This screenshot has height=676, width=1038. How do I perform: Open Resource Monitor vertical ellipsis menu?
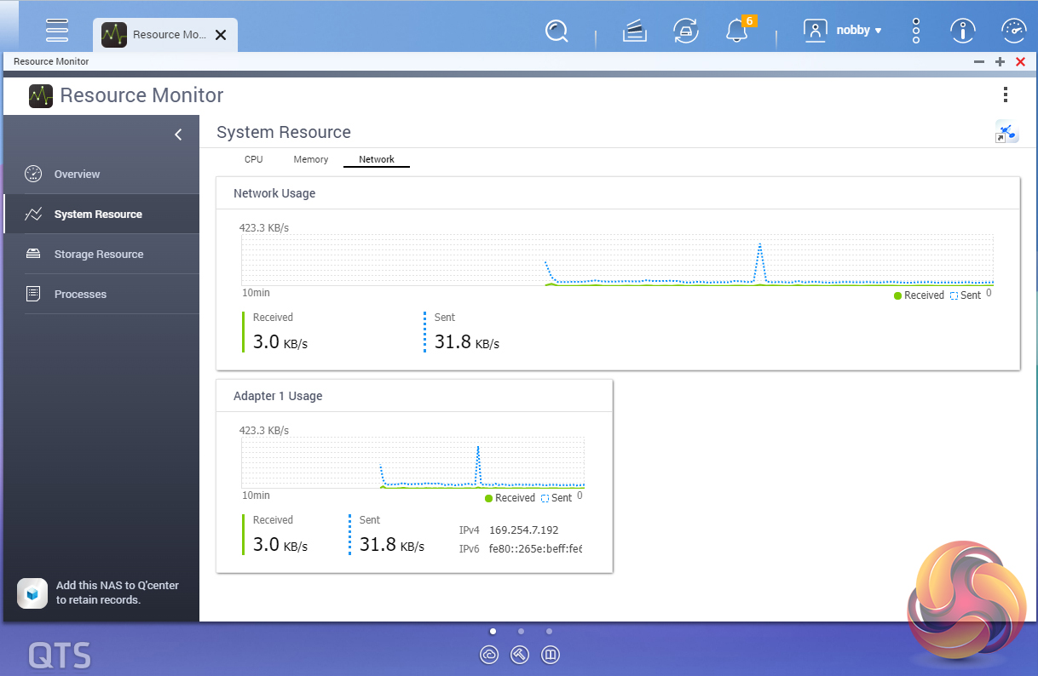point(1006,95)
